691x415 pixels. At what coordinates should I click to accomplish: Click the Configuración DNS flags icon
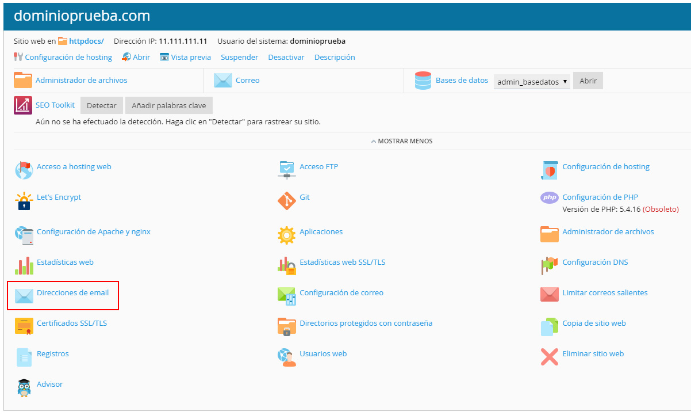[x=550, y=265]
